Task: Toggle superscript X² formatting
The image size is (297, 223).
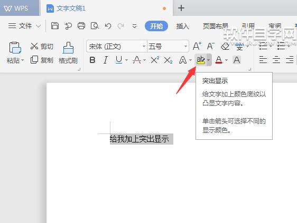Action: (155, 60)
